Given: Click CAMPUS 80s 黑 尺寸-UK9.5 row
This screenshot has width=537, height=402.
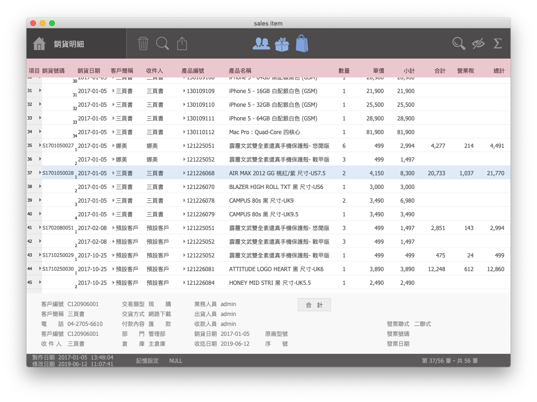Looking at the screenshot, I should tap(263, 214).
